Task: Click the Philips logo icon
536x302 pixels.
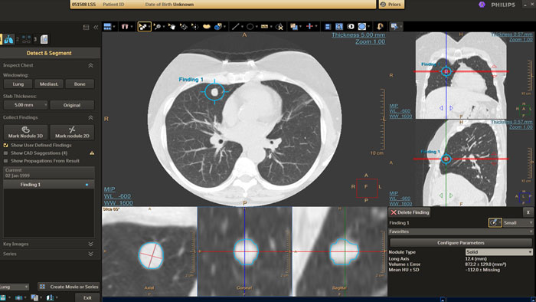Action: click(x=482, y=5)
